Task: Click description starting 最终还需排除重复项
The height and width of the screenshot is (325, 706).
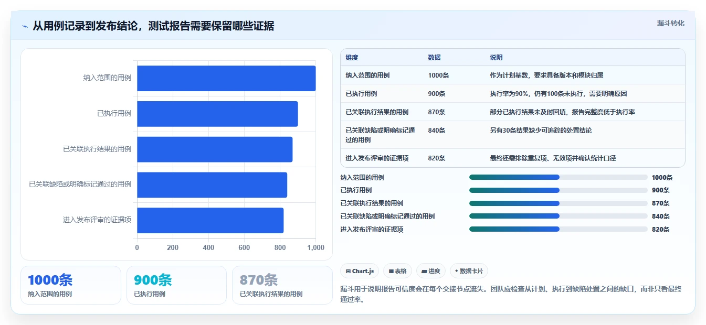Action: (553, 158)
